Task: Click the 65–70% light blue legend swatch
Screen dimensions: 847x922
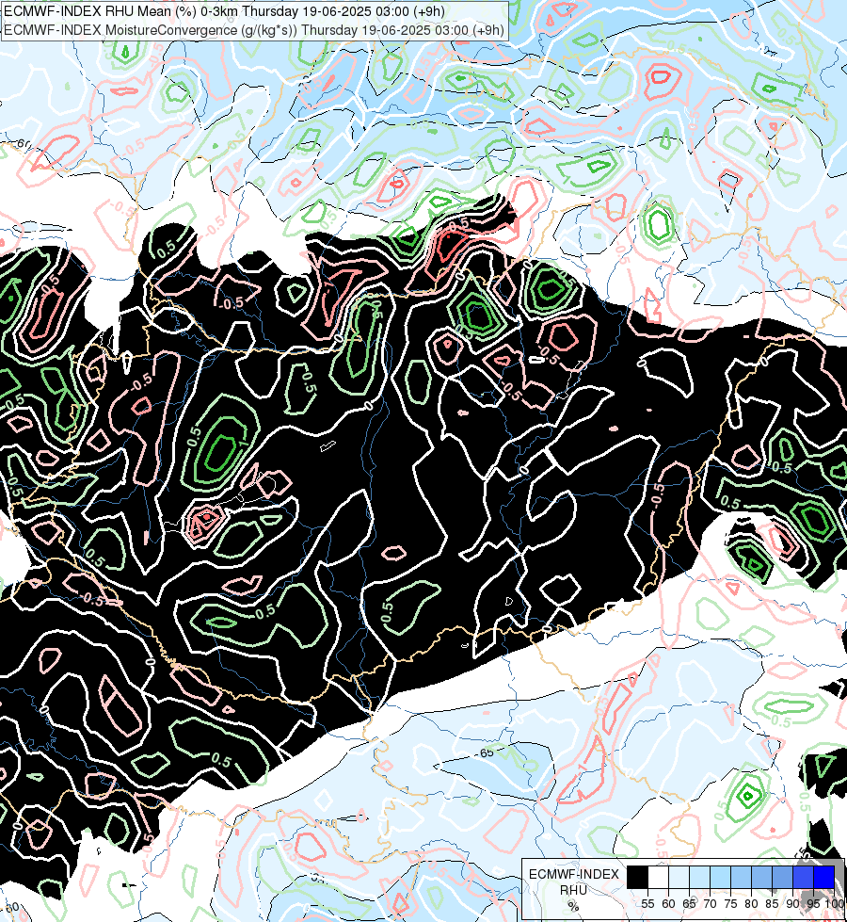Action: (x=699, y=878)
